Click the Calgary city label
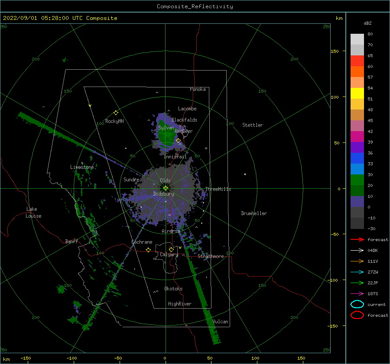Screen dimensions: 390x364 169,254
